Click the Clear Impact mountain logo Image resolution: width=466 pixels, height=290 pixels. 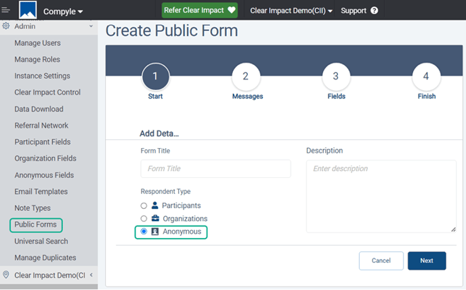coord(28,9)
